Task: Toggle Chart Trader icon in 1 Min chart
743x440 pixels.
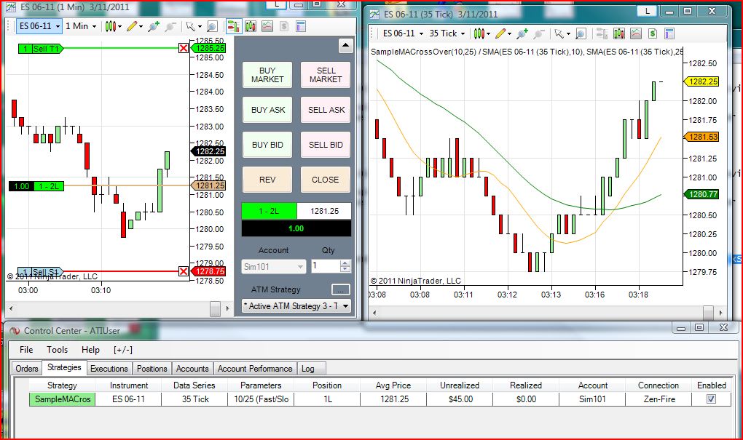Action: [233, 26]
